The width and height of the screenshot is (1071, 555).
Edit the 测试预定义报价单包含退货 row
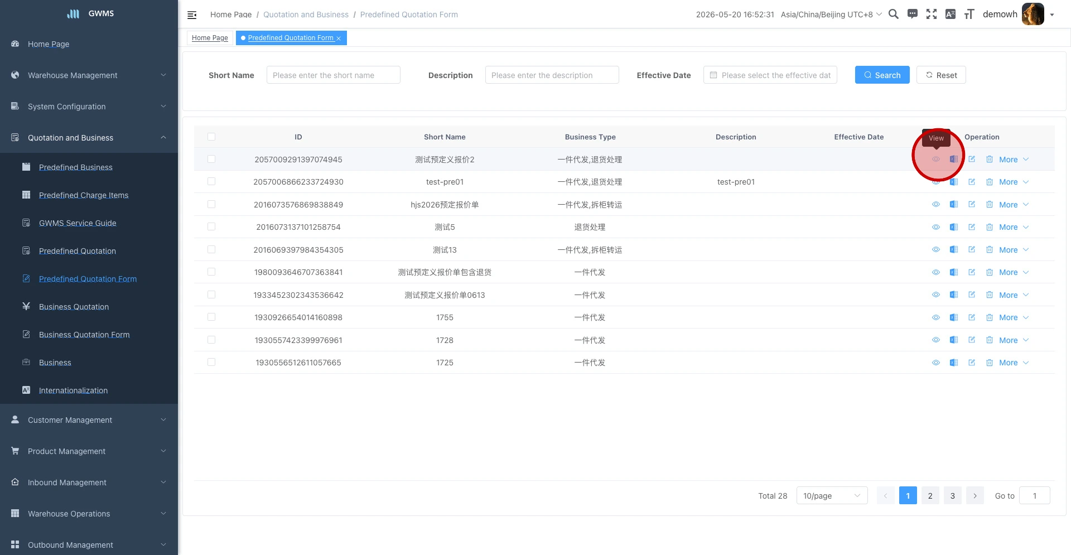pos(972,272)
